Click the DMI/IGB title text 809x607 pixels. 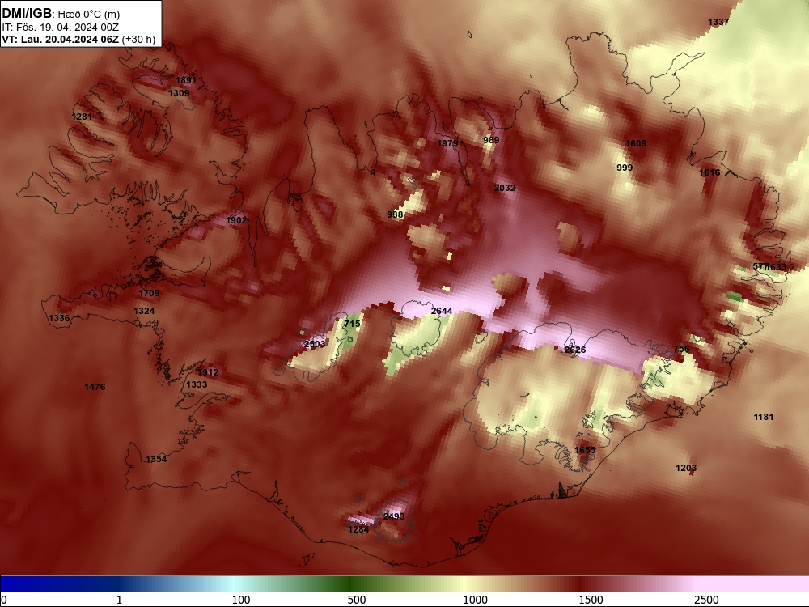click(x=27, y=14)
